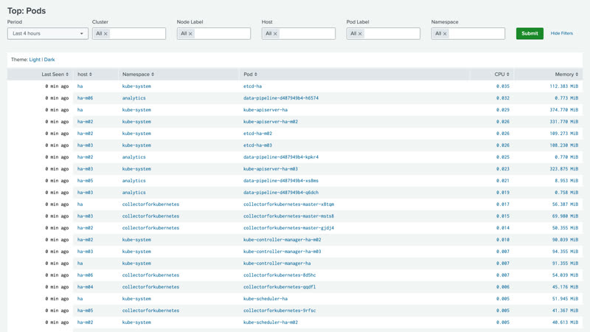The width and height of the screenshot is (590, 332).
Task: Remove the All tag in Node Label filter
Action: click(x=190, y=34)
